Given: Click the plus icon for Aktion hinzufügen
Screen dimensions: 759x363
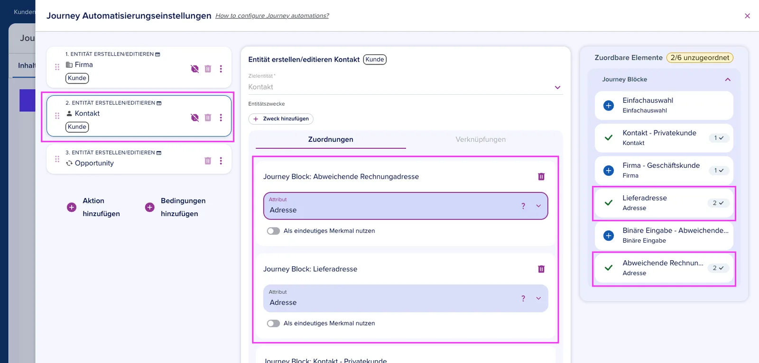Looking at the screenshot, I should pyautogui.click(x=72, y=207).
